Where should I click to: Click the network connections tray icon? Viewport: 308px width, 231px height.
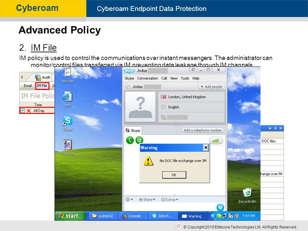point(224,216)
